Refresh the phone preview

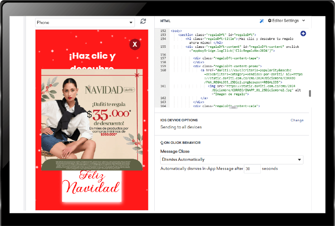(x=143, y=21)
